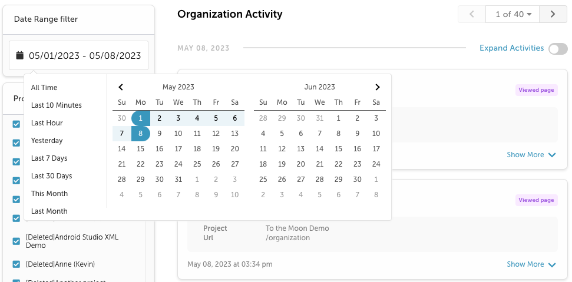Go to next month in calendar
Image resolution: width=572 pixels, height=282 pixels.
(378, 87)
